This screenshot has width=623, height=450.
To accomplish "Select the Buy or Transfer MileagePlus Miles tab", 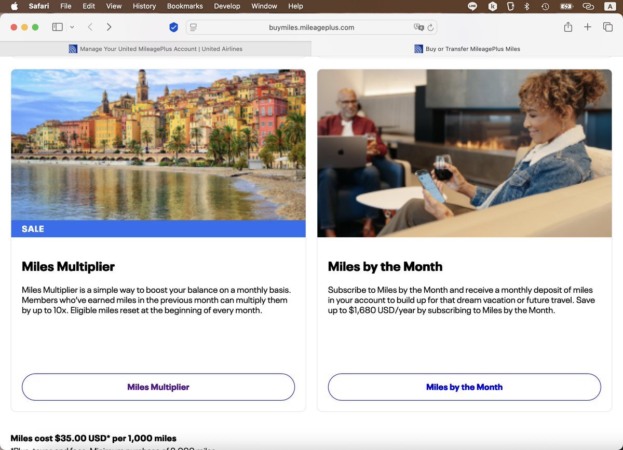I will tap(467, 49).
